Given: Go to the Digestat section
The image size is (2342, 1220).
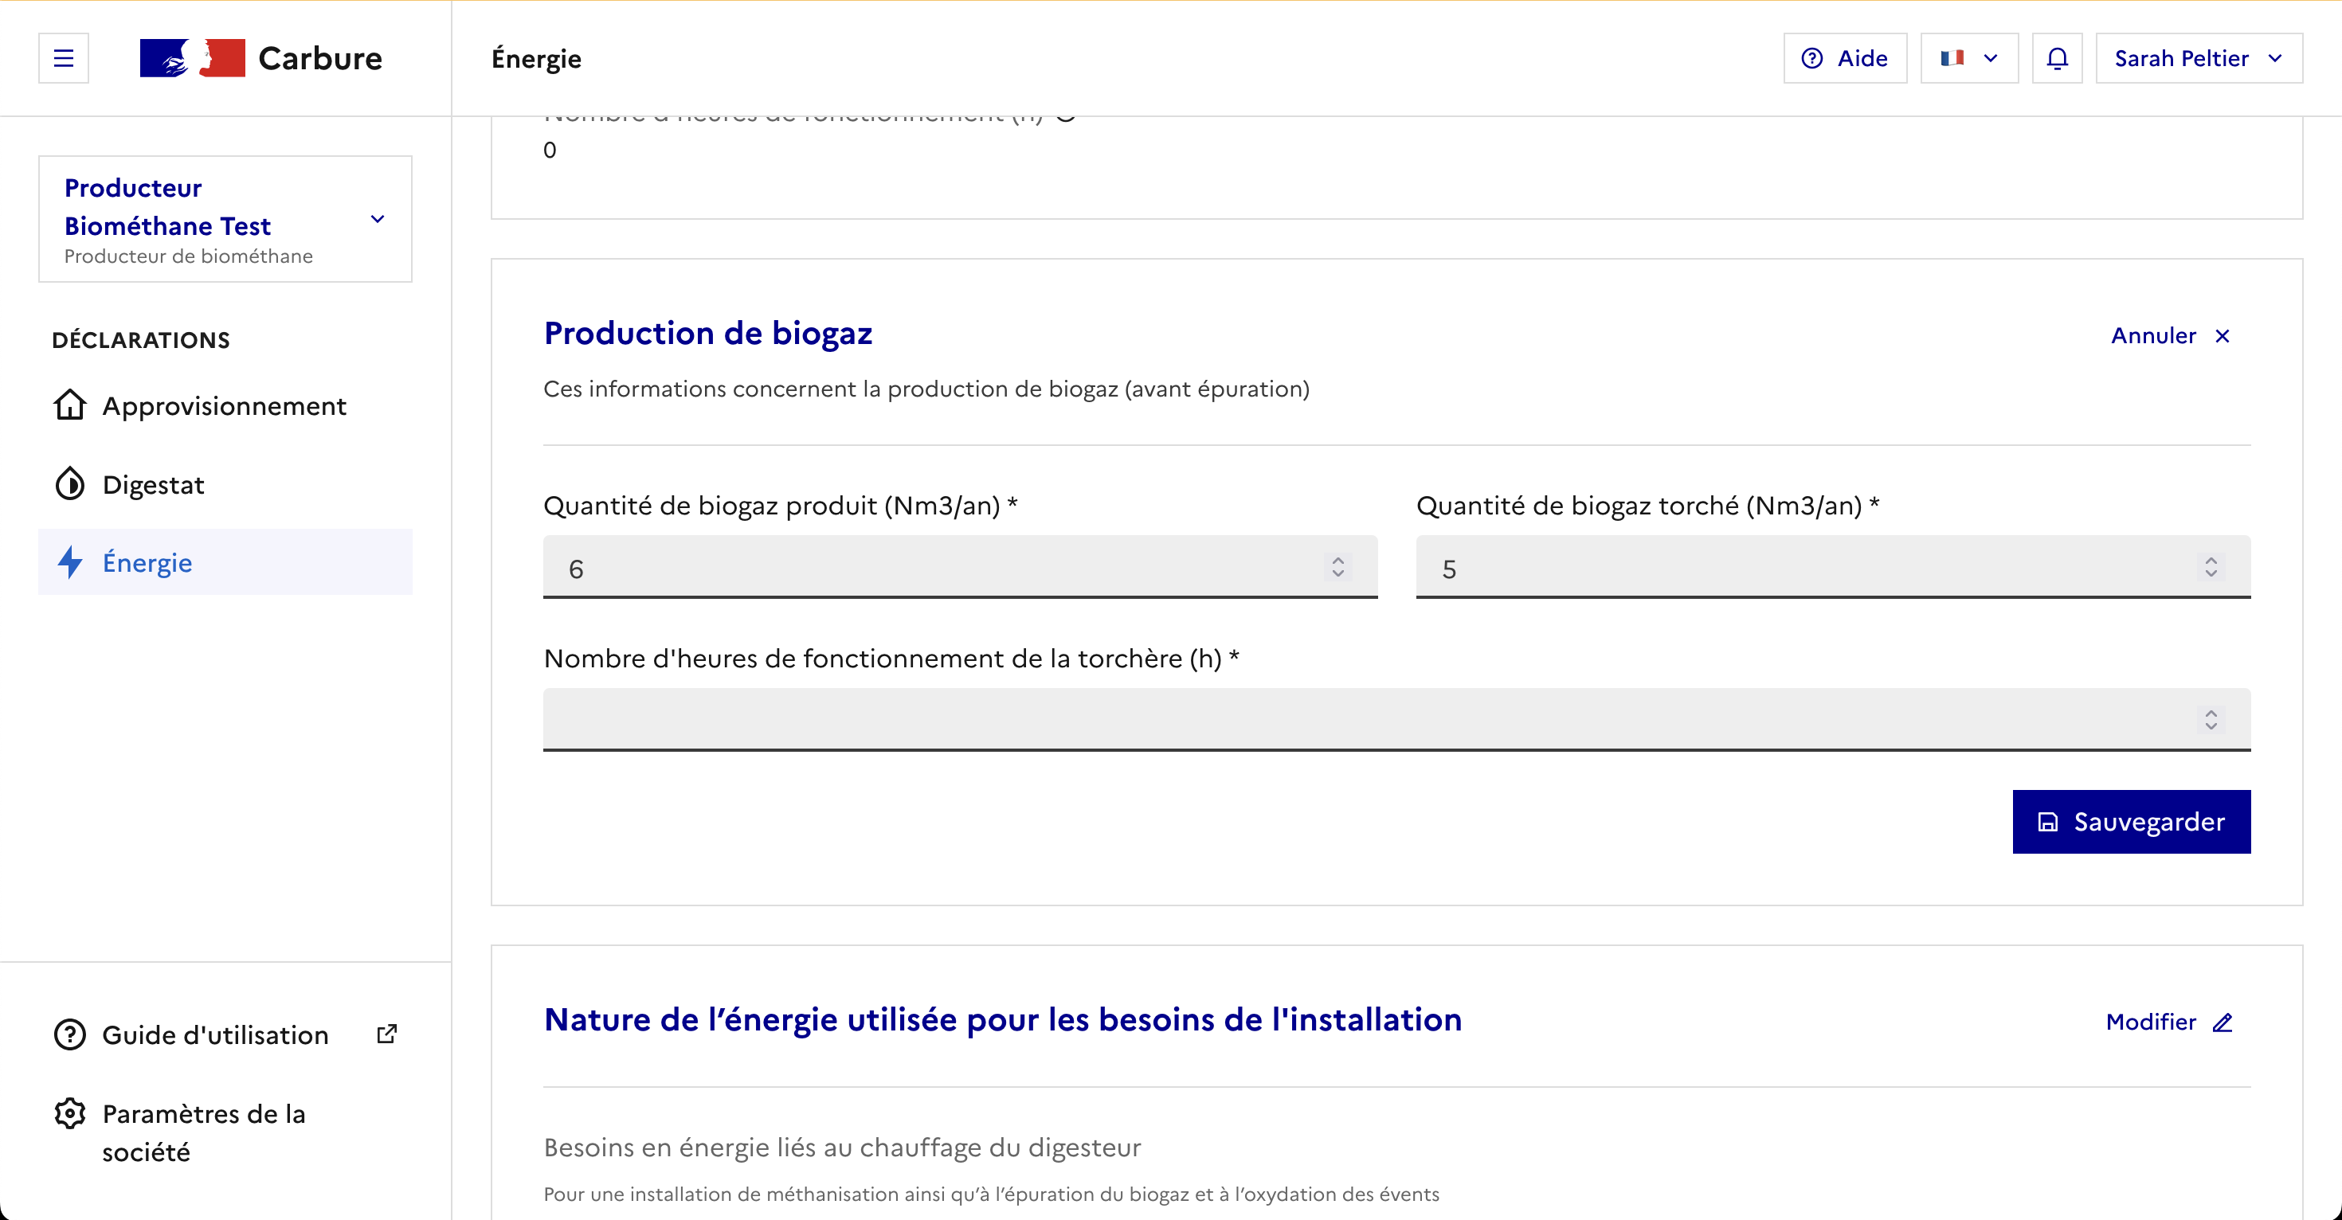Looking at the screenshot, I should pyautogui.click(x=153, y=484).
